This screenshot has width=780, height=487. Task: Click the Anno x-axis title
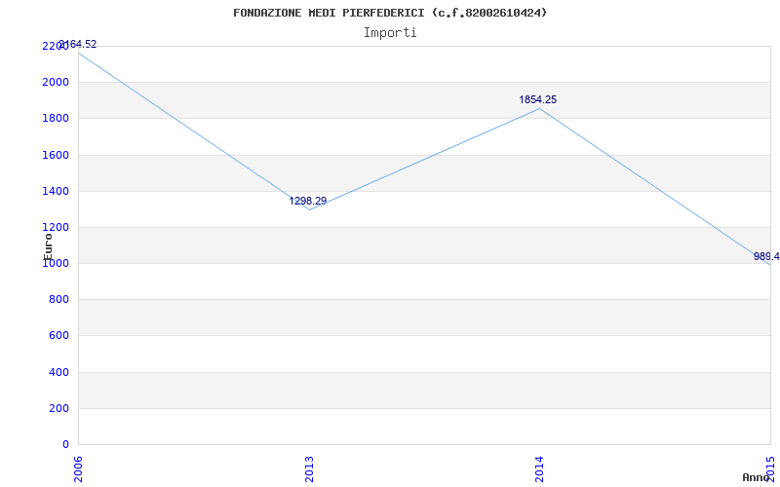756,477
